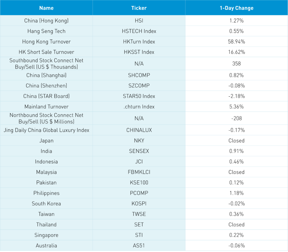Click the 1-Day Change column header
Screen dimensions: 288x252
point(237,8)
